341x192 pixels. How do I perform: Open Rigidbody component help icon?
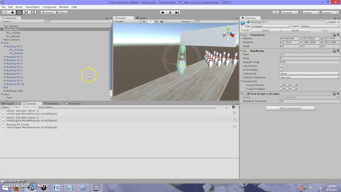(335, 51)
